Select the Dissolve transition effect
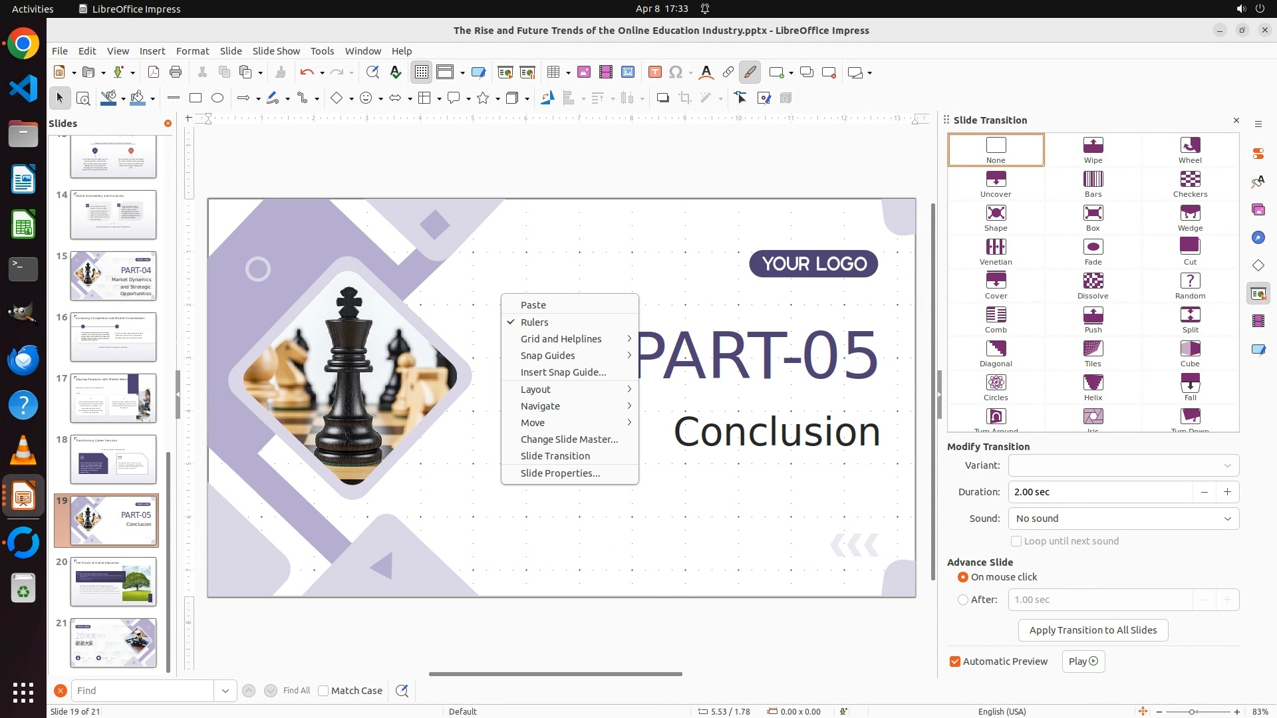The image size is (1277, 718). [1093, 285]
